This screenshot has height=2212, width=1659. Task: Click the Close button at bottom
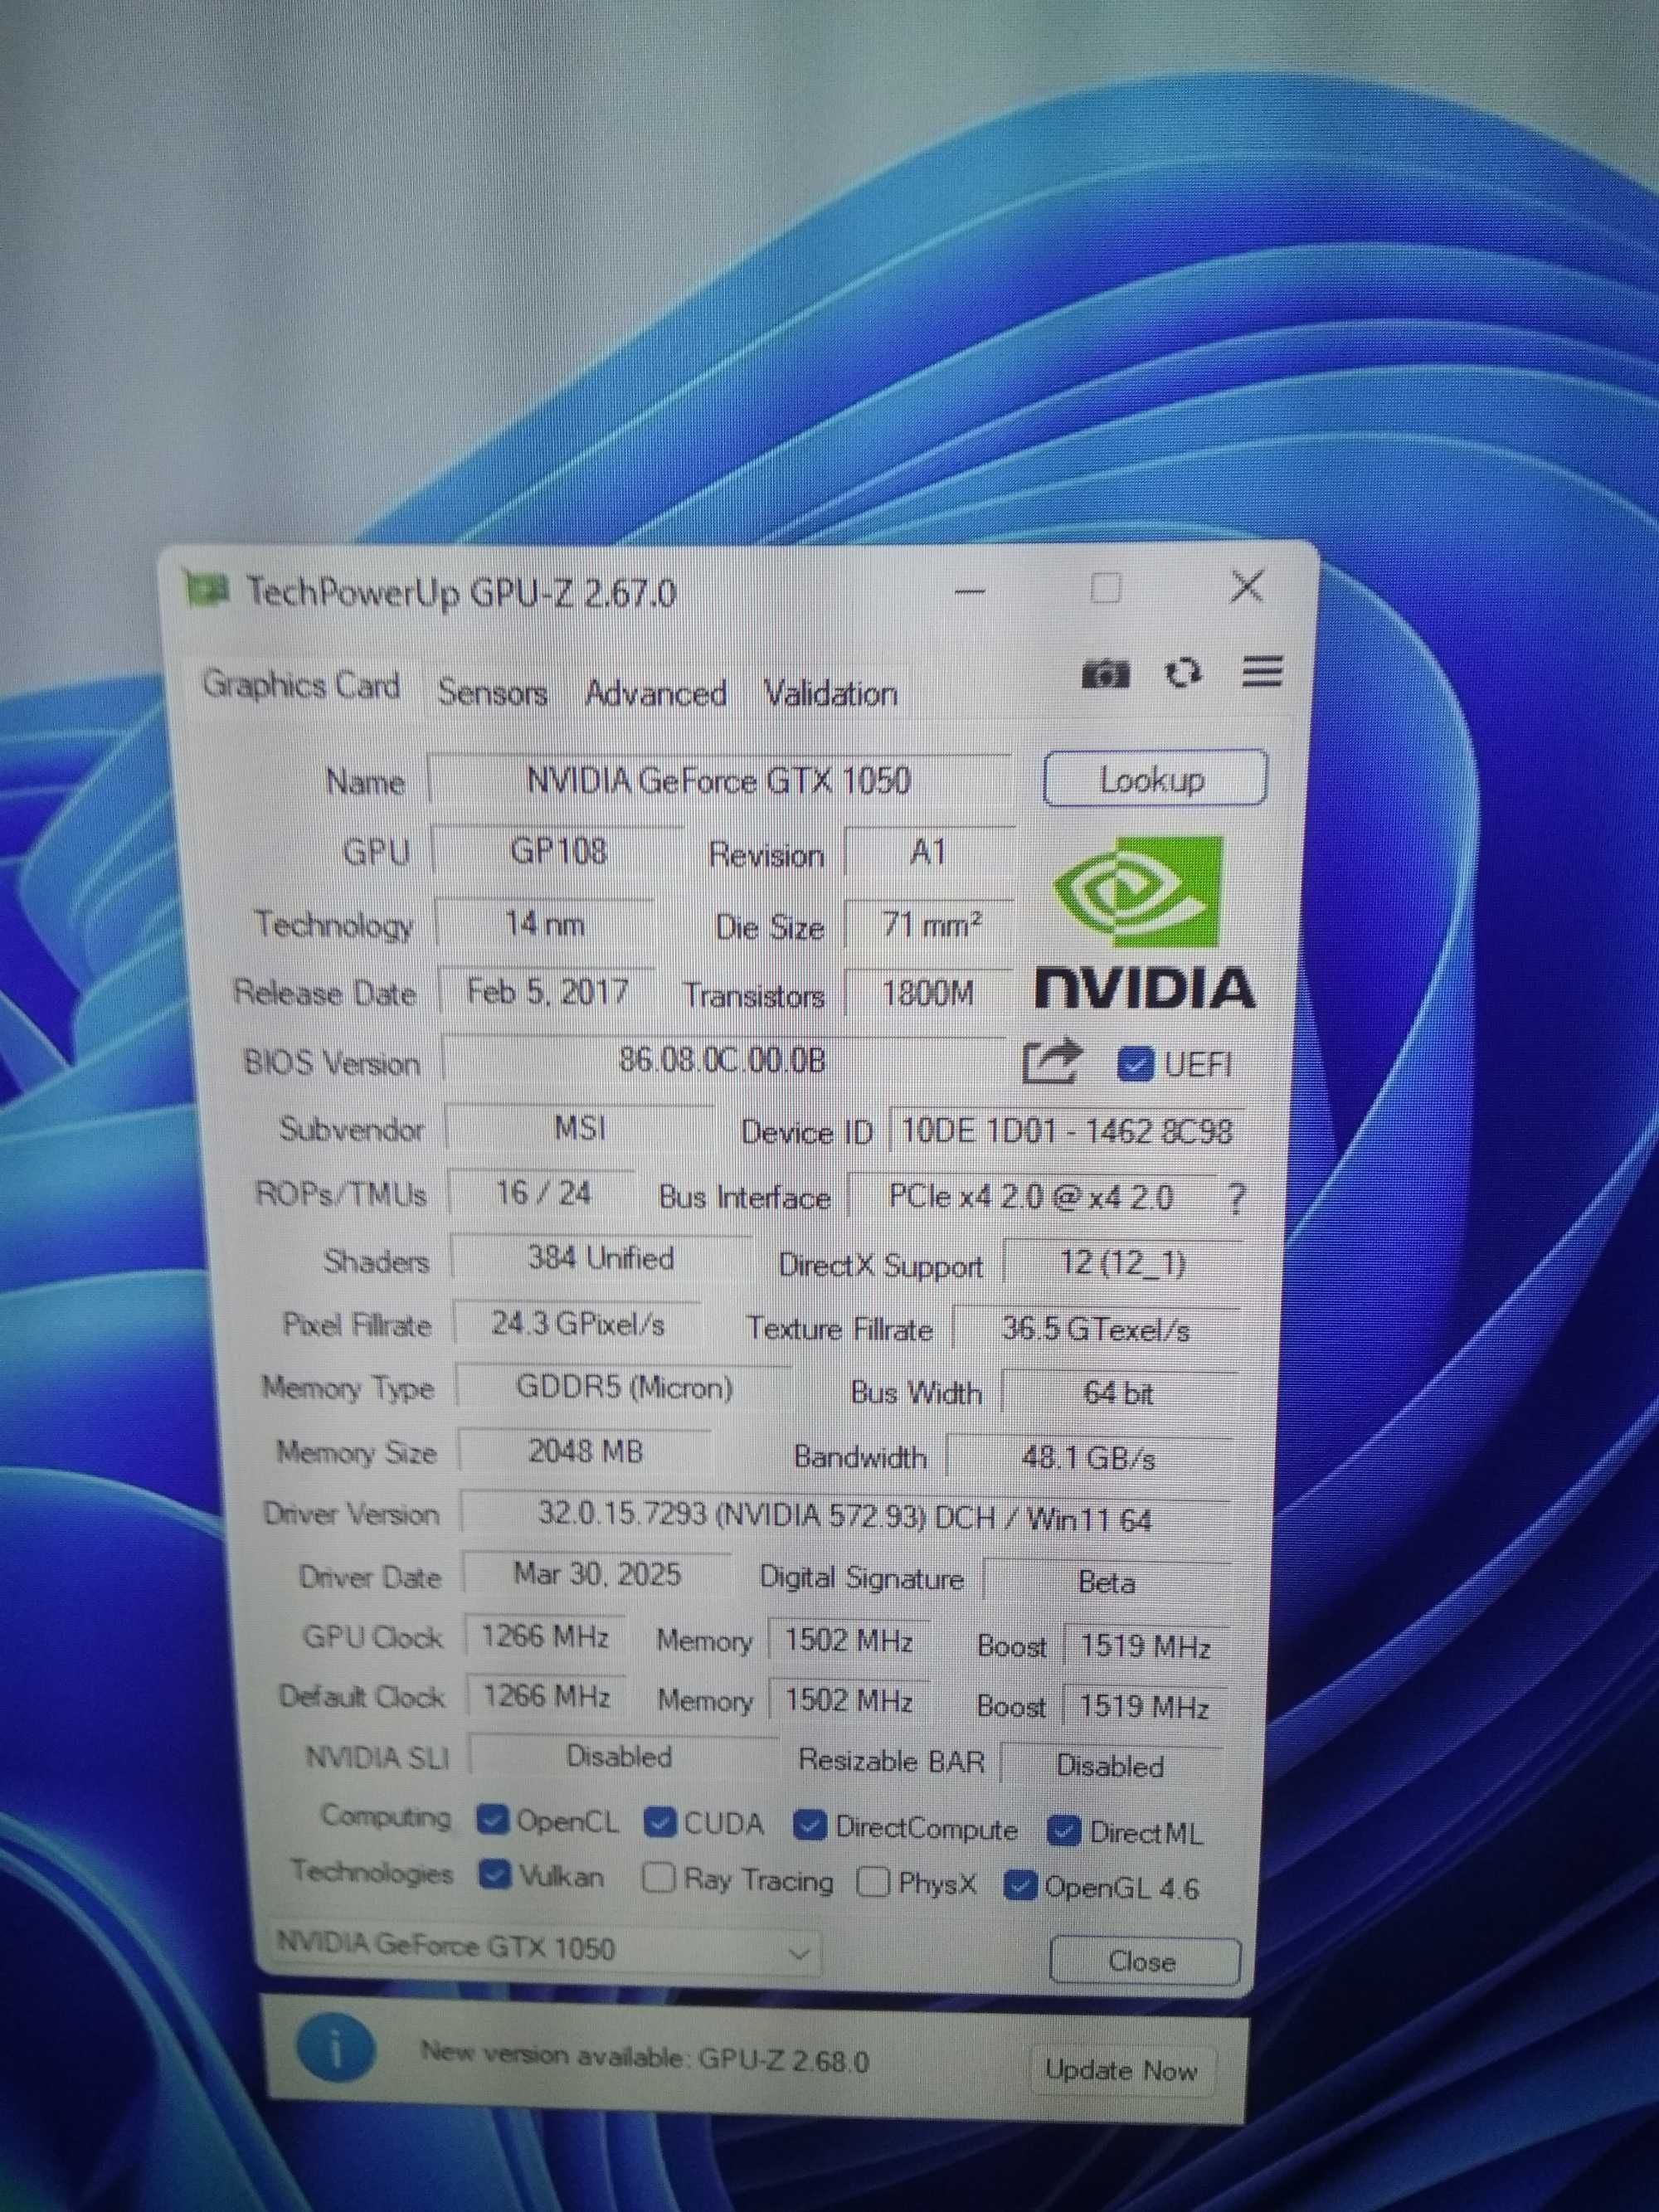tap(1143, 1960)
